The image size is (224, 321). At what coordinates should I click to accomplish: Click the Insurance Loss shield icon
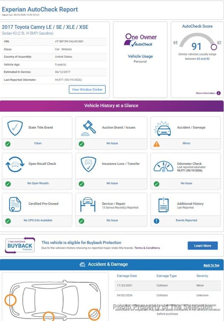tap(88, 164)
